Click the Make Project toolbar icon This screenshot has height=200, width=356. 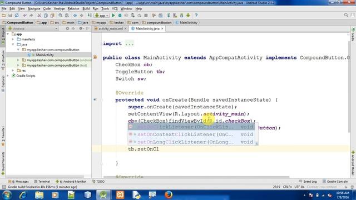point(90,16)
